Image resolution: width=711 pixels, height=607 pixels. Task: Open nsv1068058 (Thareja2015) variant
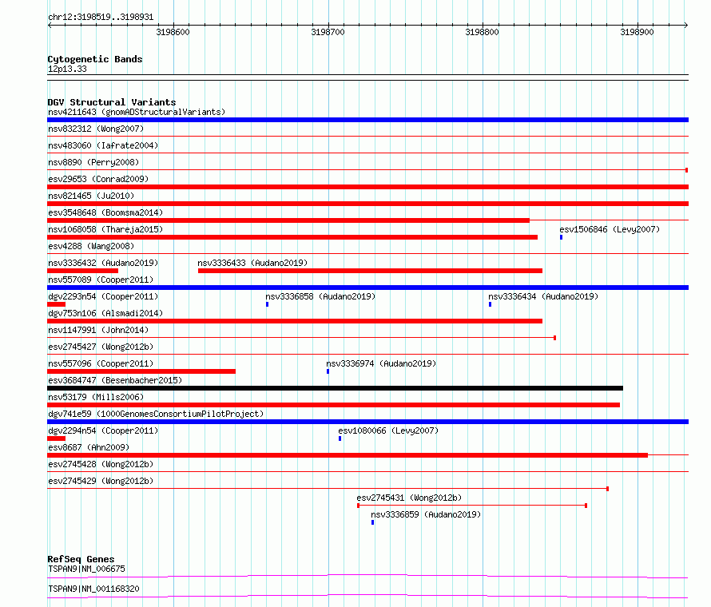pos(105,229)
